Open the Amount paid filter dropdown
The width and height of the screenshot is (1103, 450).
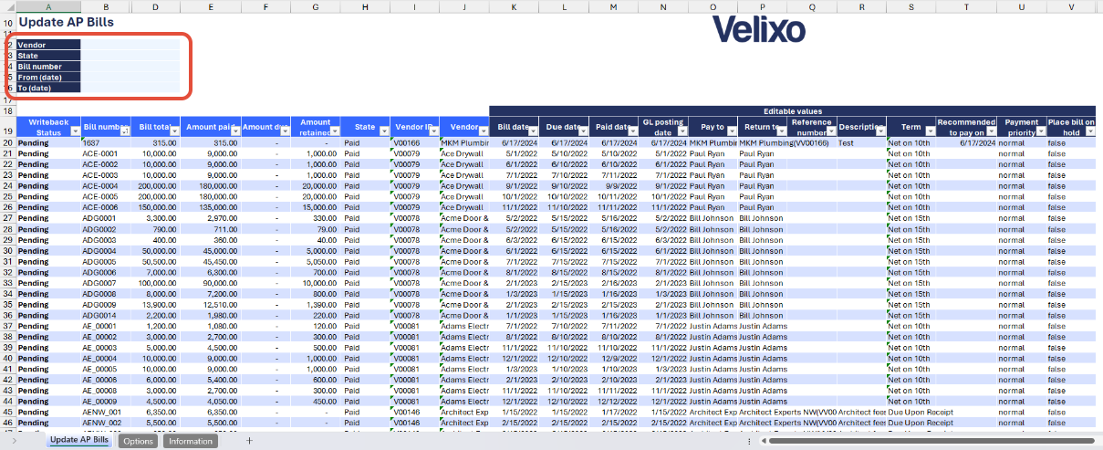(236, 132)
